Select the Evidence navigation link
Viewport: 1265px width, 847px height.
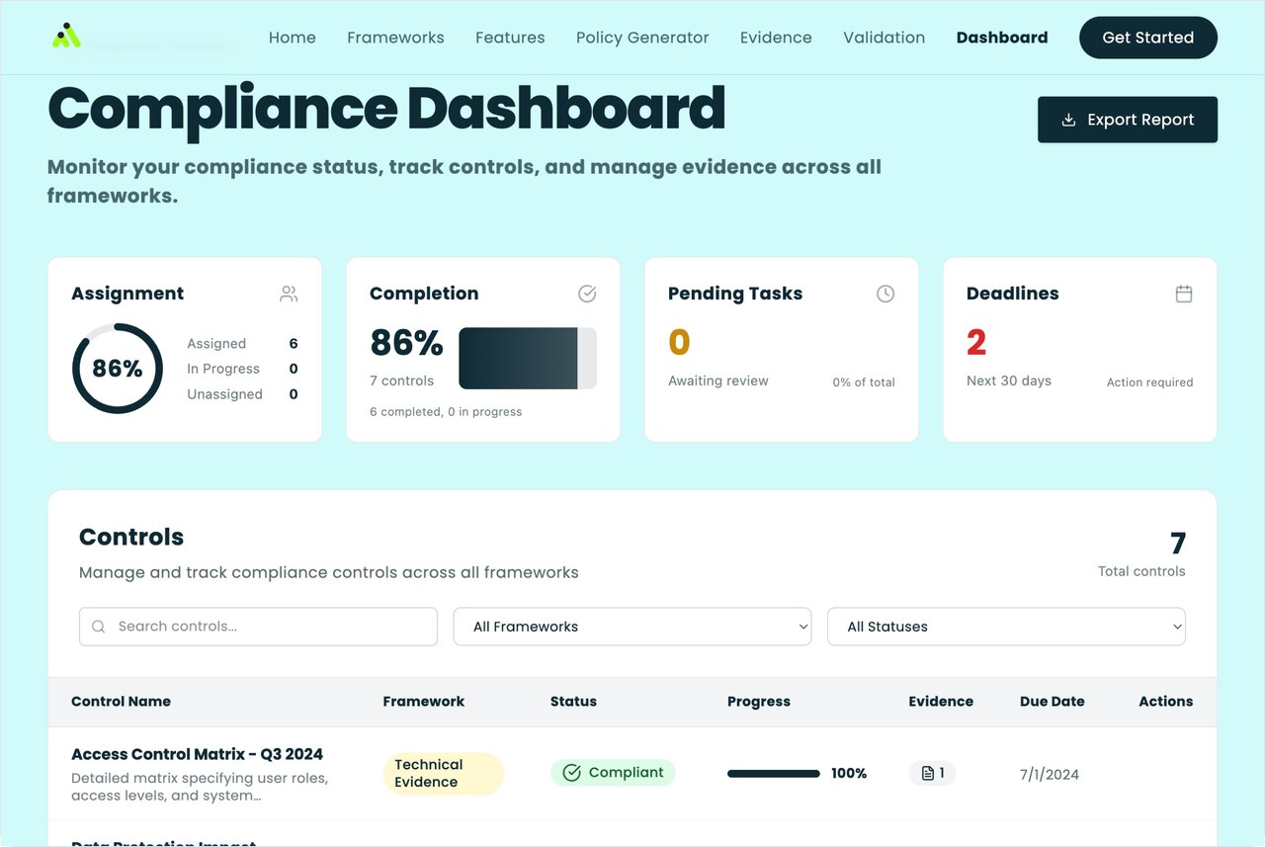(776, 38)
